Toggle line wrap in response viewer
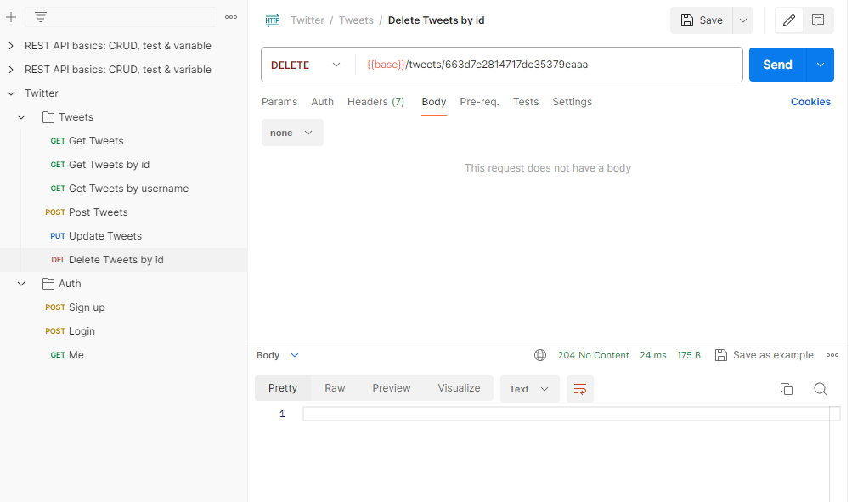Viewport: 852px width, 502px height. (580, 389)
